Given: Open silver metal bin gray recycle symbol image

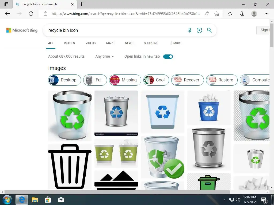Looking at the screenshot, I should tap(209, 149).
